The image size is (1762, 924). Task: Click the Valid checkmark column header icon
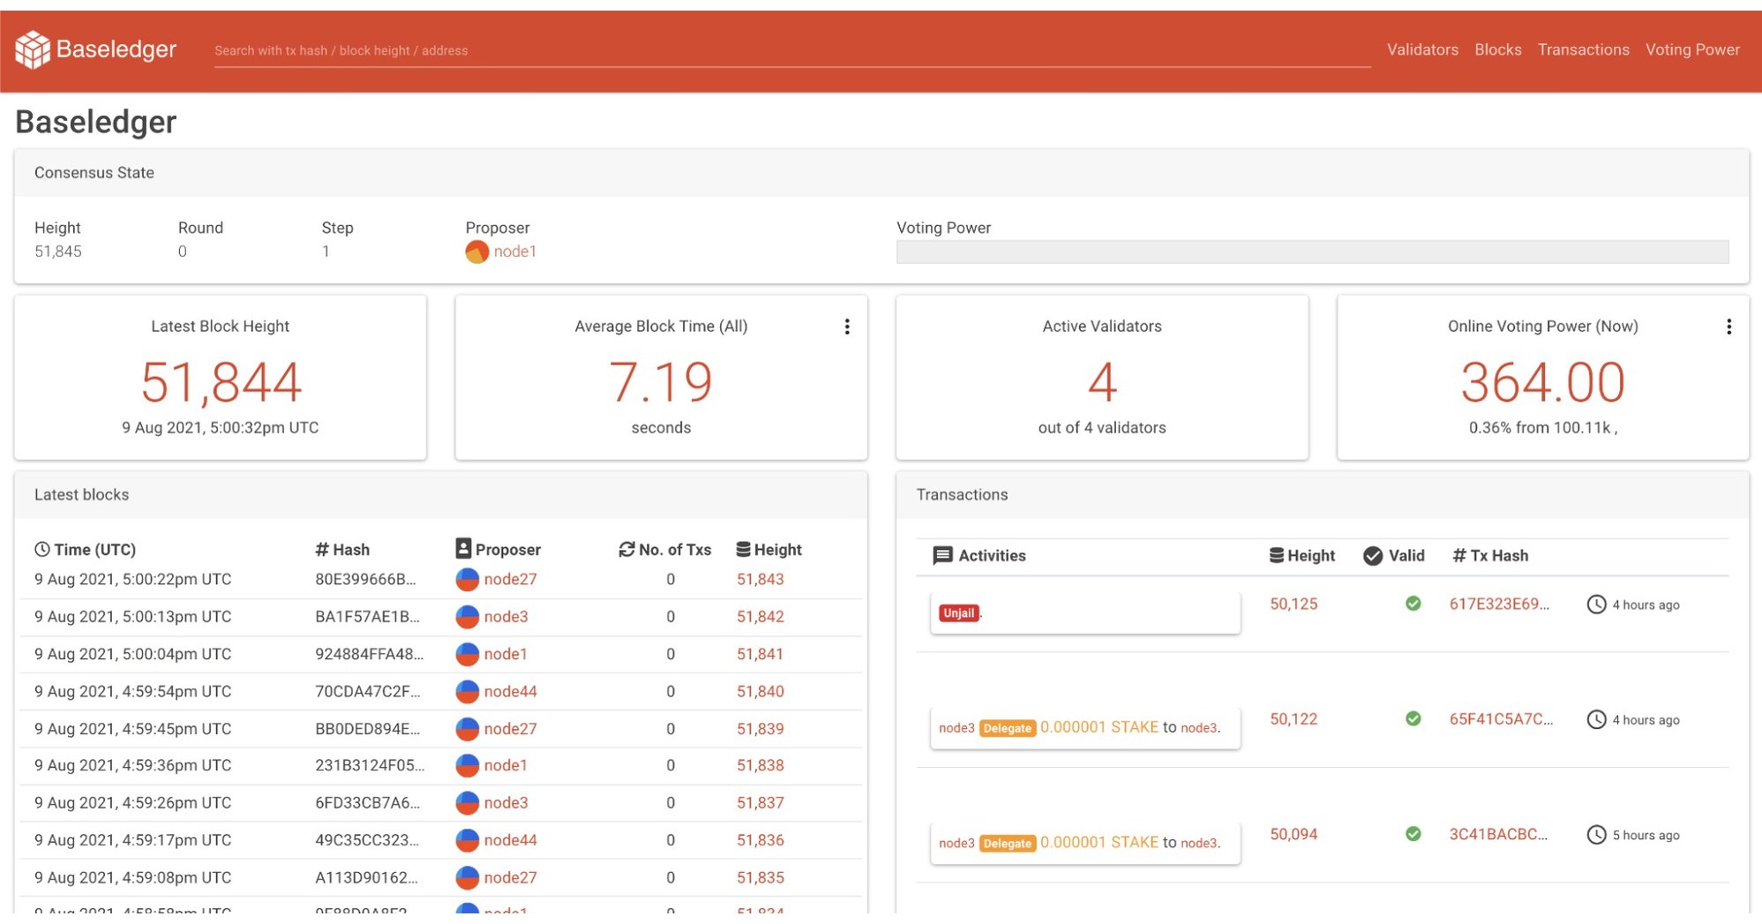pos(1373,555)
